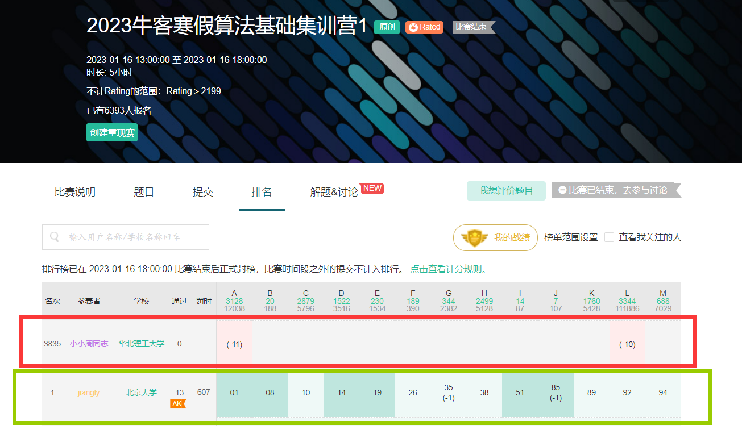Click the contest title 2023牛客寒假算法基础集训营1
Screen dimensions: 742x426
[x=227, y=26]
